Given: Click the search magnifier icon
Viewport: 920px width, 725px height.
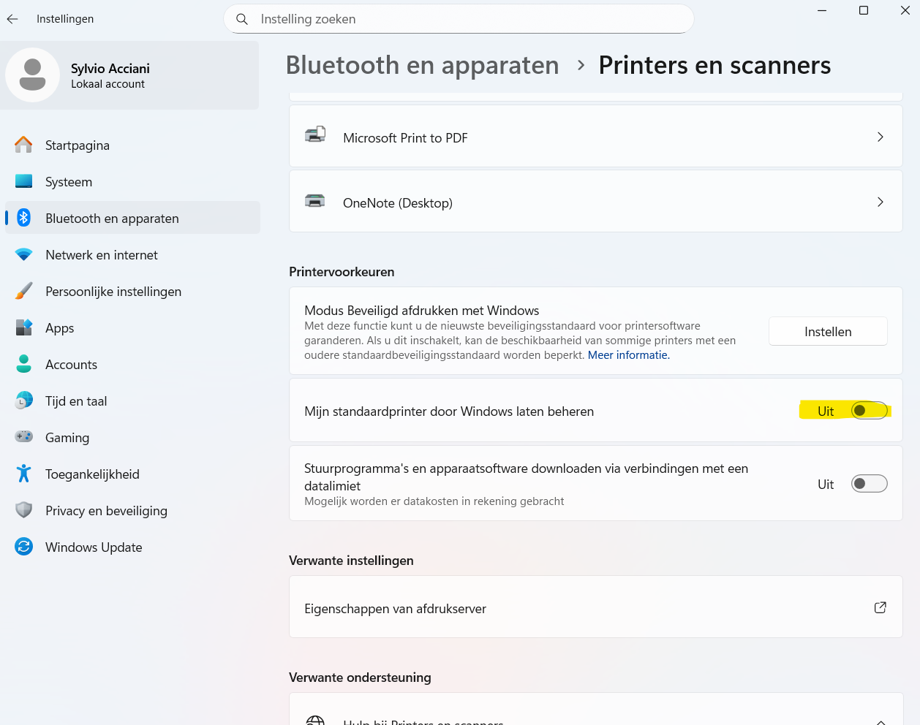Looking at the screenshot, I should pos(242,19).
